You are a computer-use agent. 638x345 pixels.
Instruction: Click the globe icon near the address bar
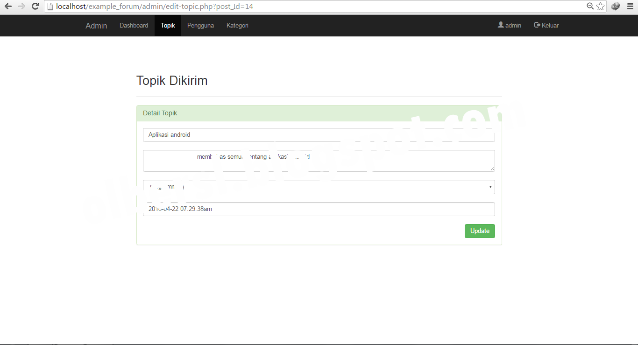[x=615, y=6]
